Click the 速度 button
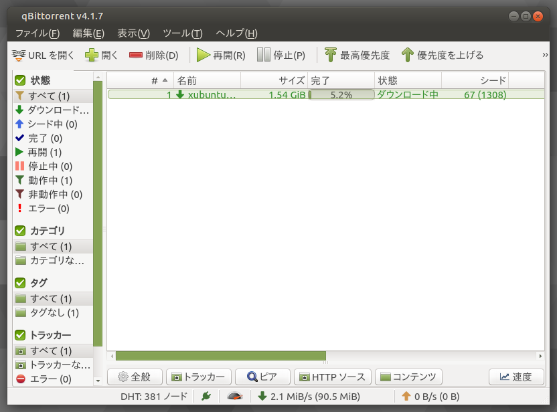Viewport: 557px width, 412px height. tap(515, 377)
